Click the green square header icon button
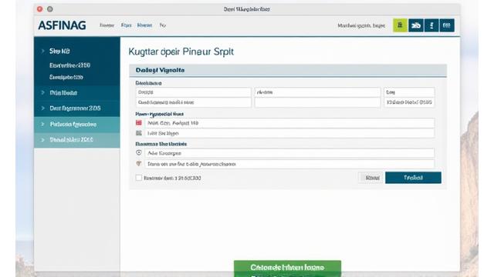The image size is (494, 277). [x=400, y=25]
